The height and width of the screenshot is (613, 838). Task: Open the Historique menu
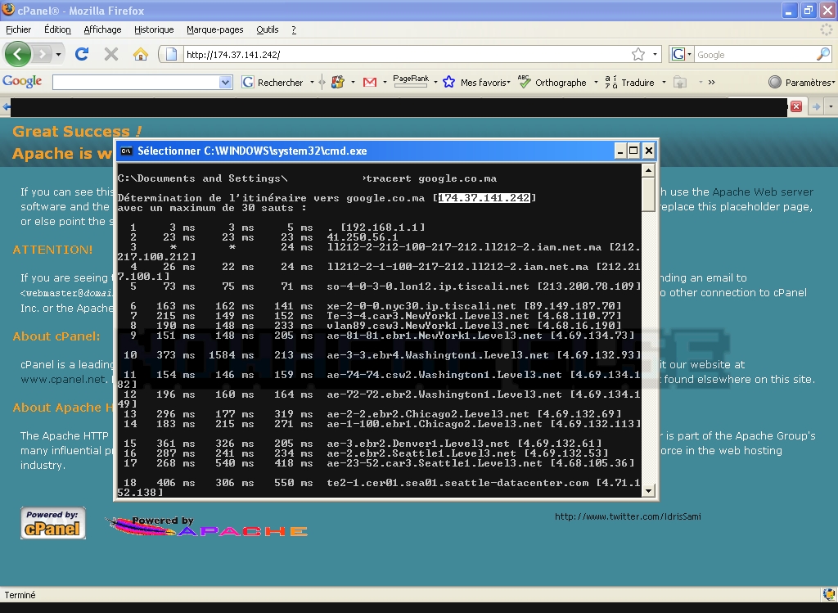tap(154, 29)
